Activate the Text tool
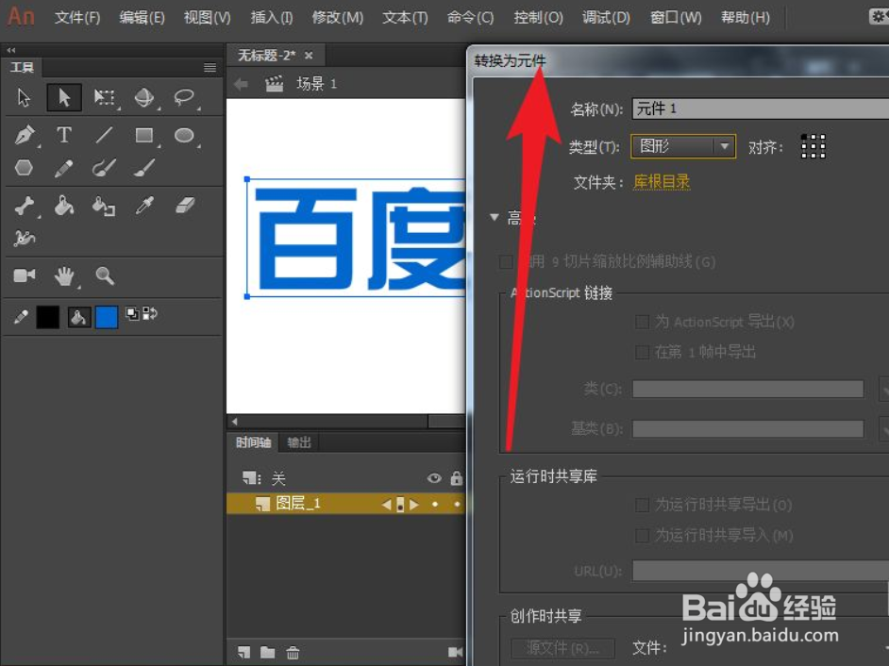This screenshot has height=666, width=889. 64,135
